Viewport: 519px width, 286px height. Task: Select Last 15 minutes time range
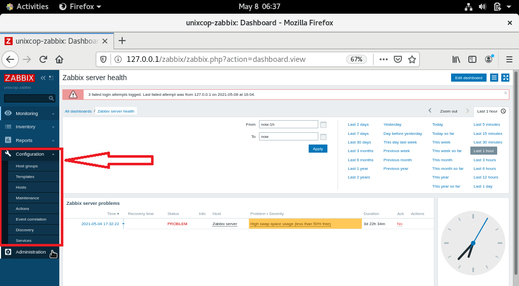click(x=488, y=133)
